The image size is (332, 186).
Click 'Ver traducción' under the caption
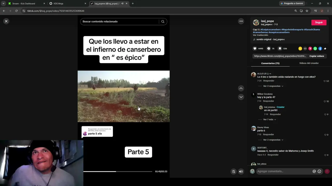coord(260,35)
